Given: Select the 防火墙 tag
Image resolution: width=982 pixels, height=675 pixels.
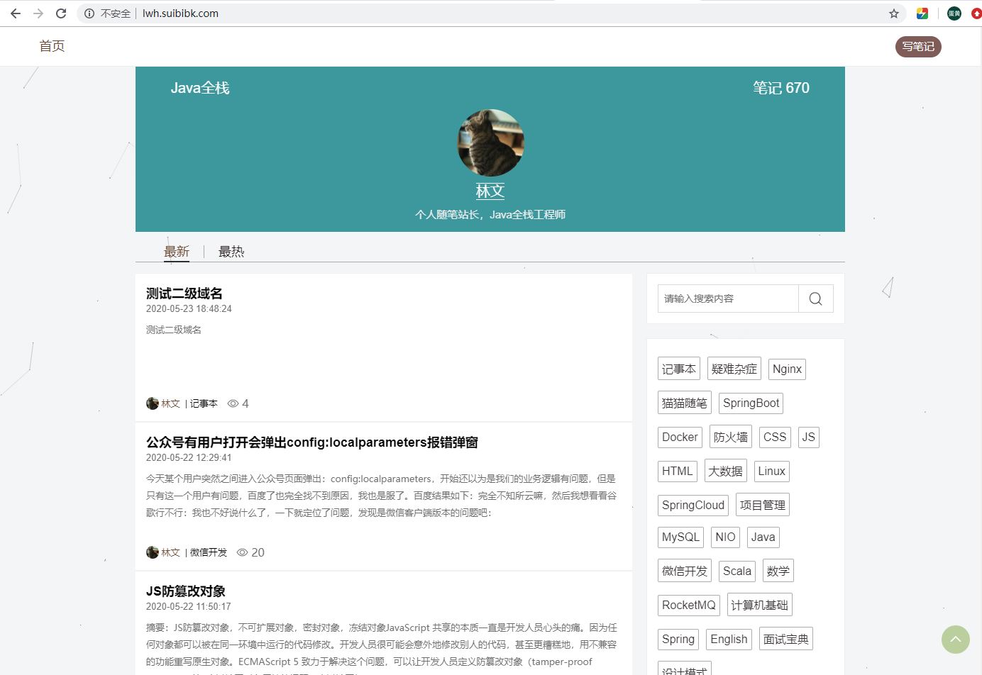Looking at the screenshot, I should [x=731, y=437].
